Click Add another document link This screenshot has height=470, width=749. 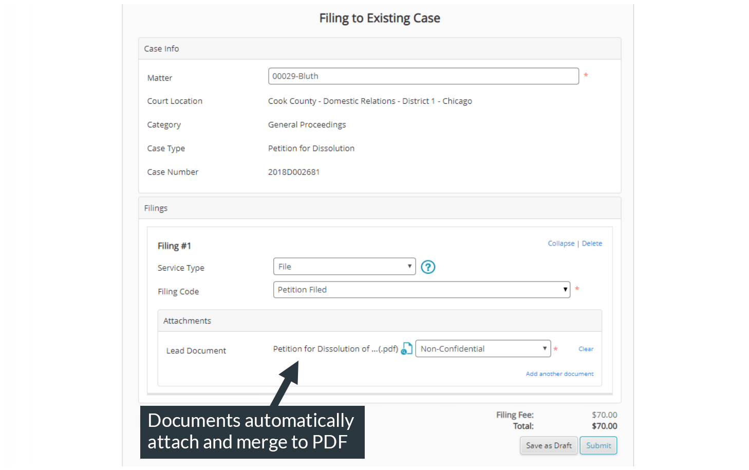[559, 374]
